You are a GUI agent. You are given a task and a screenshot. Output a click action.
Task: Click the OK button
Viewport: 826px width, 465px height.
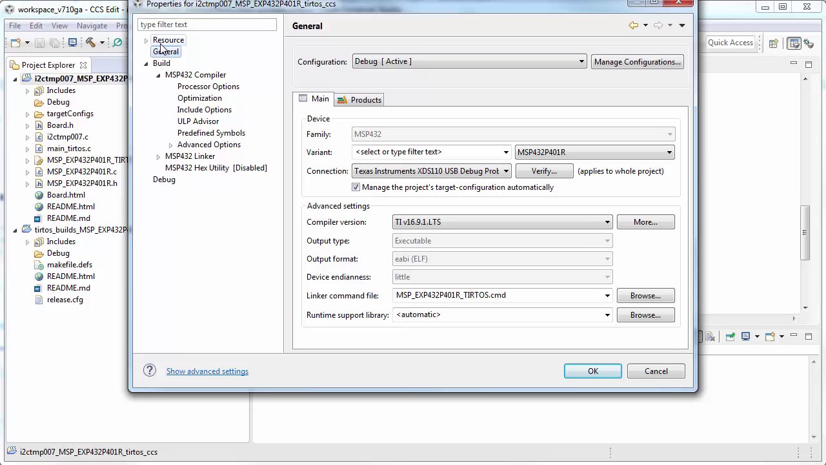tap(593, 371)
